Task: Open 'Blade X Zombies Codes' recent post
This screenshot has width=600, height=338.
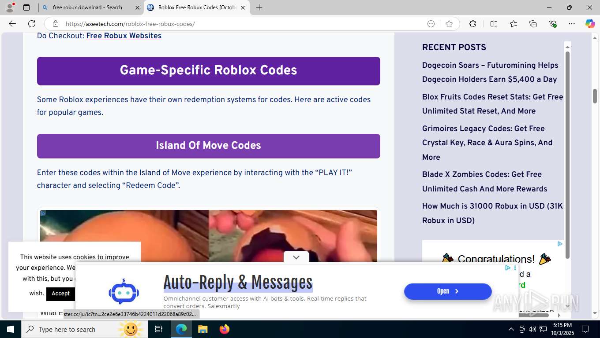Action: (x=484, y=181)
